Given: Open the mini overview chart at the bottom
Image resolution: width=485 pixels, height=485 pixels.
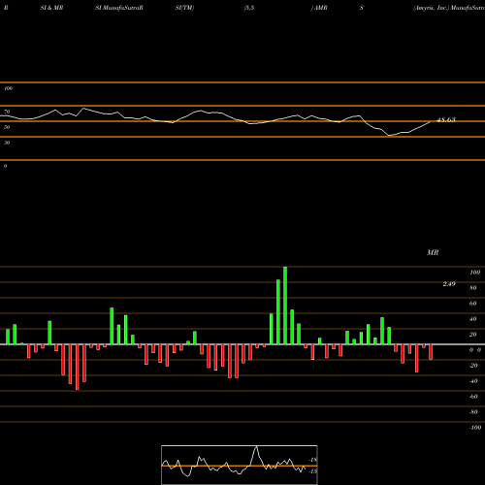Looking at the screenshot, I should coord(240,465).
